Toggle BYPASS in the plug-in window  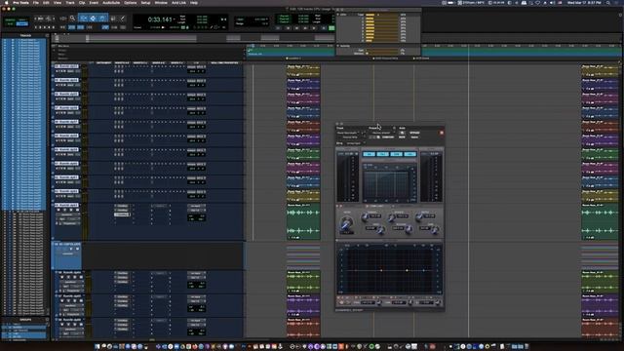[x=414, y=133]
